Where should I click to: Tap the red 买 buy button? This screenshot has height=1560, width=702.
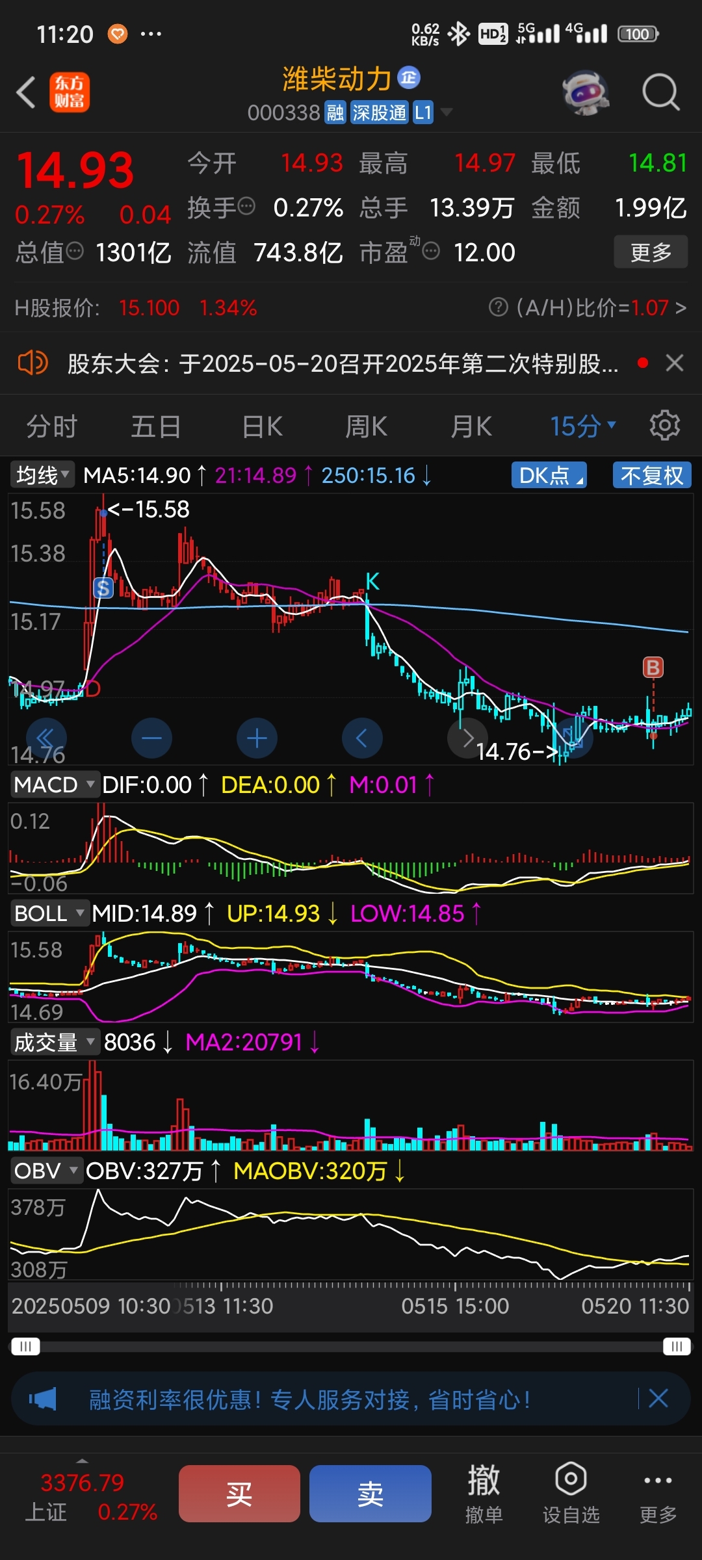239,1494
